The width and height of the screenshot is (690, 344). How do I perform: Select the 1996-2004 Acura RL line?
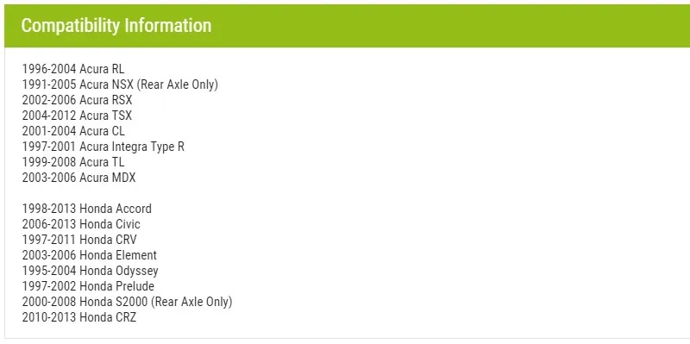(73, 69)
